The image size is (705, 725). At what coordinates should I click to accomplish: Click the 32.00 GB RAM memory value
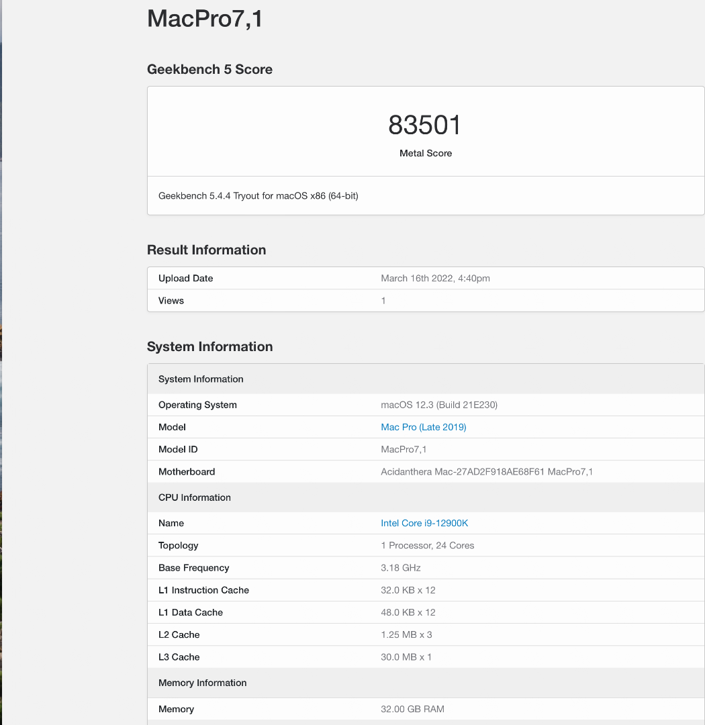tap(412, 709)
